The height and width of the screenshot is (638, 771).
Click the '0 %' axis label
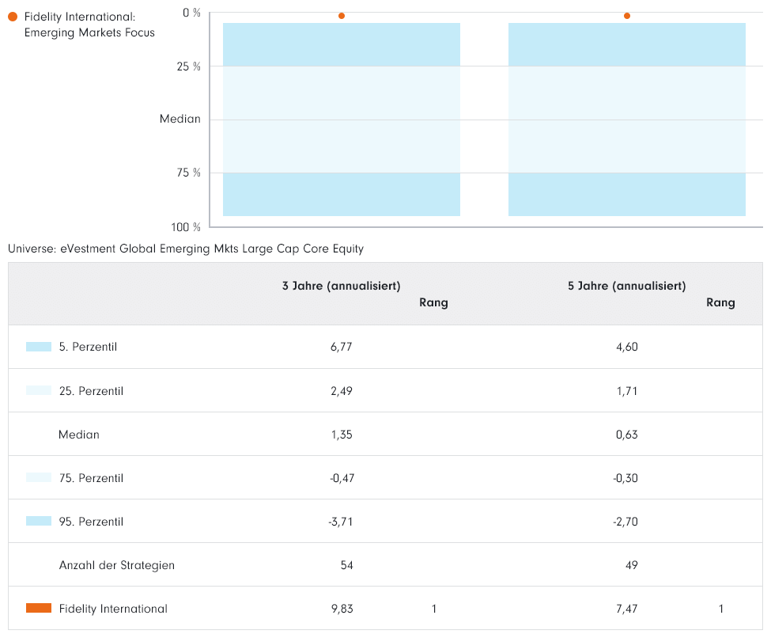click(191, 13)
